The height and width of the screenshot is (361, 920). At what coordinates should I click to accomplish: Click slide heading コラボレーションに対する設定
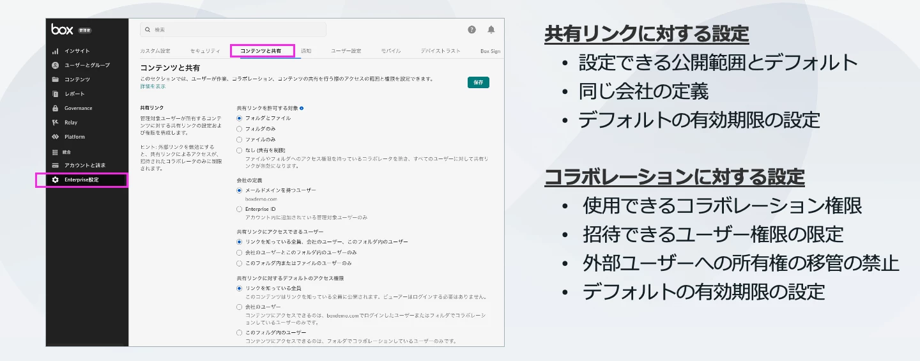click(x=675, y=176)
